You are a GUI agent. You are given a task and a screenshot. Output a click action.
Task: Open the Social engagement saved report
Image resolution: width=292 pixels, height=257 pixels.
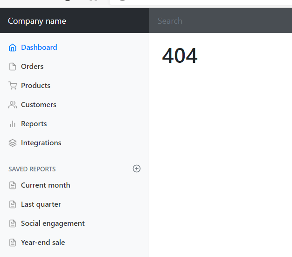53,223
